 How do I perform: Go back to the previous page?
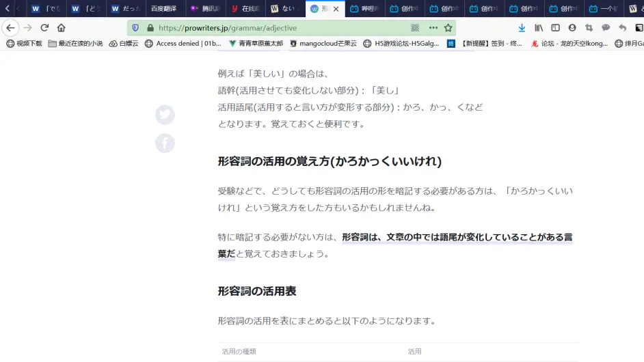point(10,28)
